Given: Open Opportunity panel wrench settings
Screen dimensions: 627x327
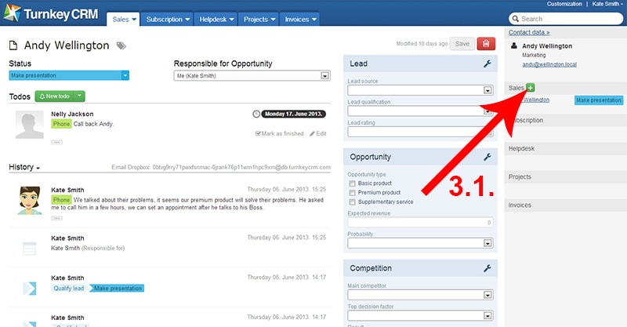Looking at the screenshot, I should tap(487, 157).
